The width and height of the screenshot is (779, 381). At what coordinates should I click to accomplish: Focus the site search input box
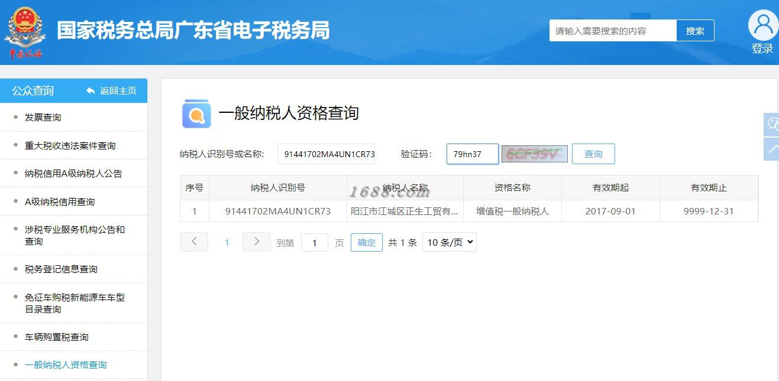(613, 31)
